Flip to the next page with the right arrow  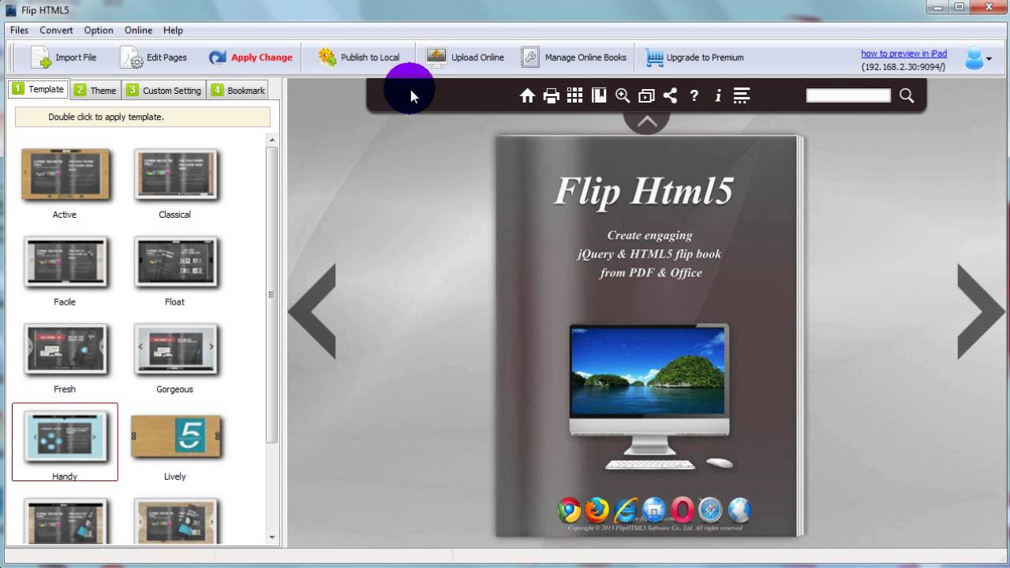[x=981, y=312]
